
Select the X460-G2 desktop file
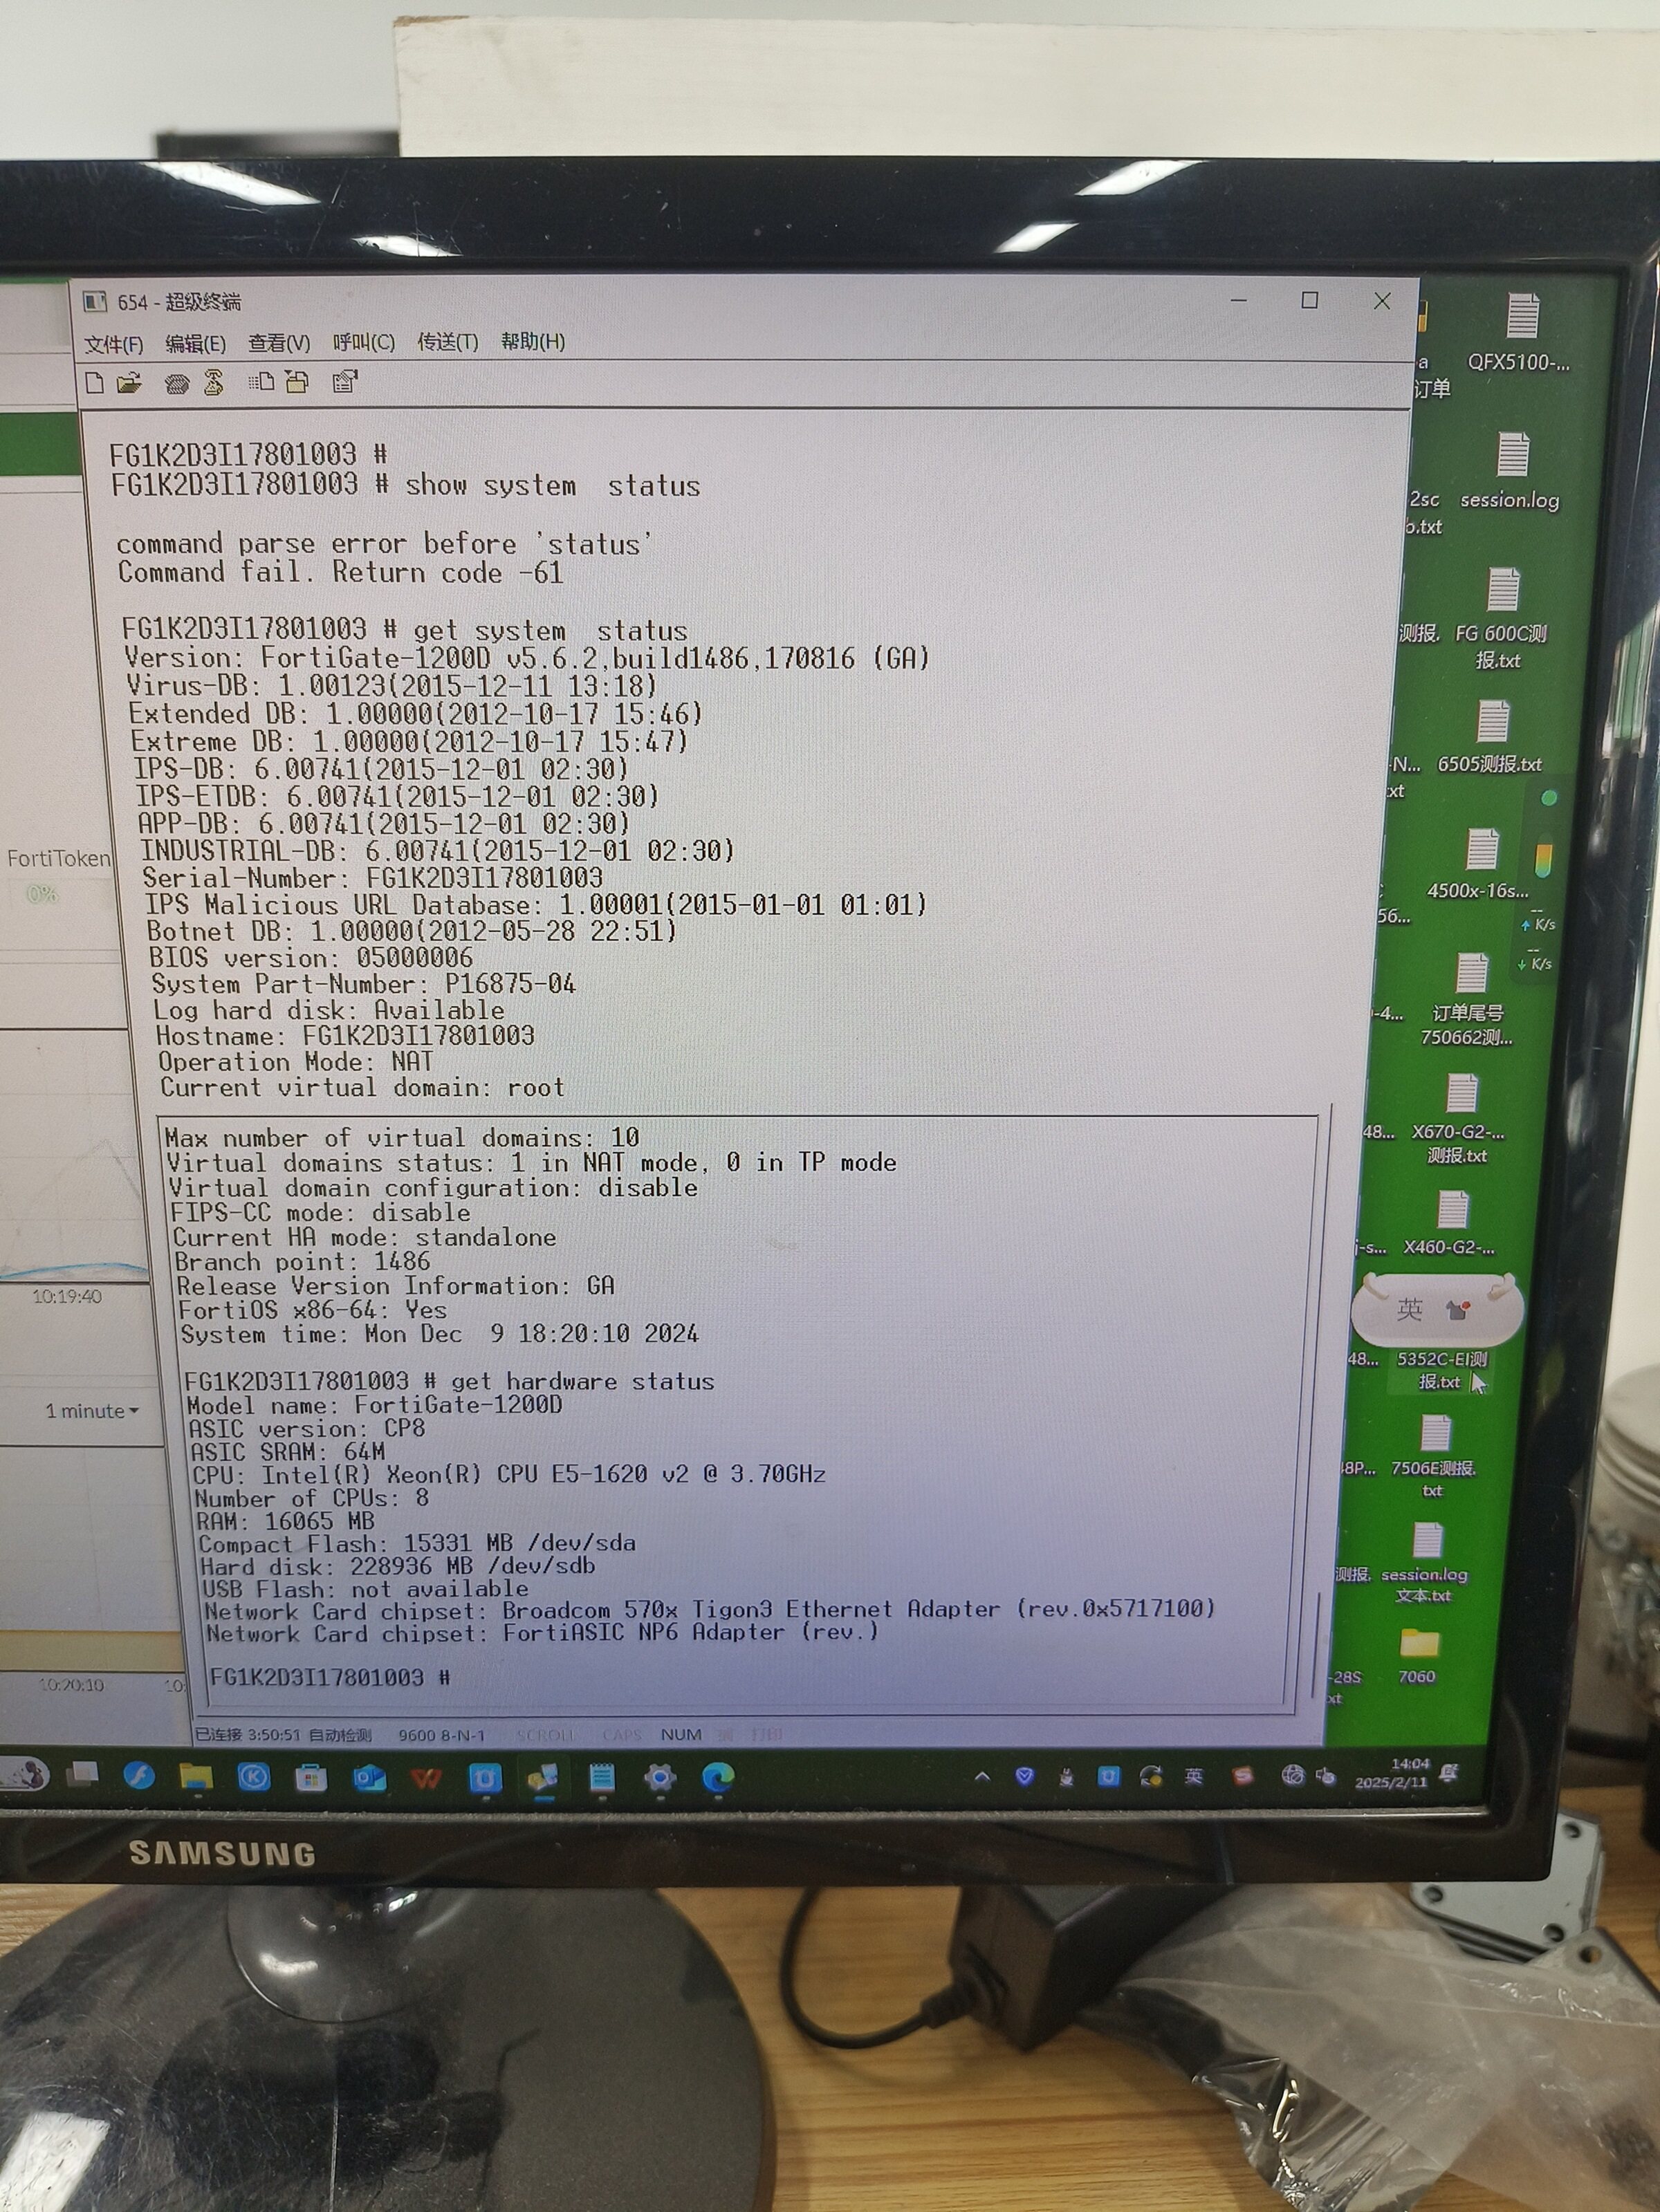[1450, 1224]
